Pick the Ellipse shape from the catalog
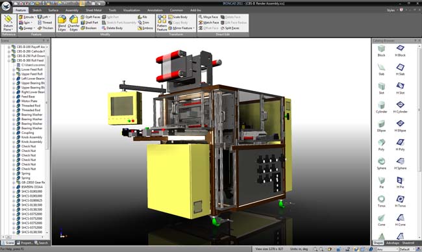The width and height of the screenshot is (422, 252). tap(381, 126)
